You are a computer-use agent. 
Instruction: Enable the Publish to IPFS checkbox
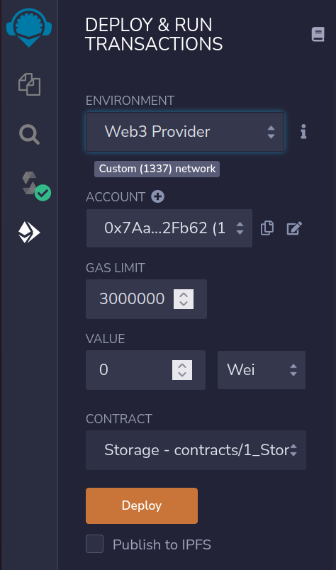pos(94,544)
